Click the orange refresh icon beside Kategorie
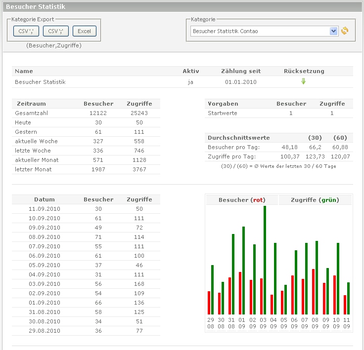 pyautogui.click(x=345, y=31)
